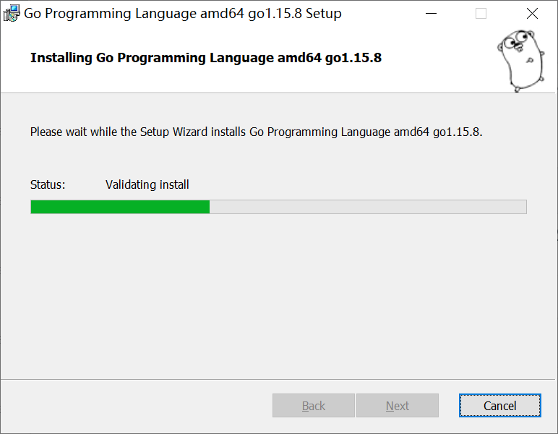Click the unfilled gray part of progress bar
This screenshot has width=558, height=434.
[368, 207]
